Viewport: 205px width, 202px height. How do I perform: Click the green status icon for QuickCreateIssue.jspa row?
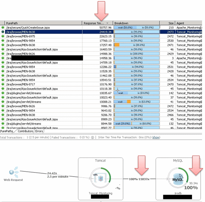3,27
